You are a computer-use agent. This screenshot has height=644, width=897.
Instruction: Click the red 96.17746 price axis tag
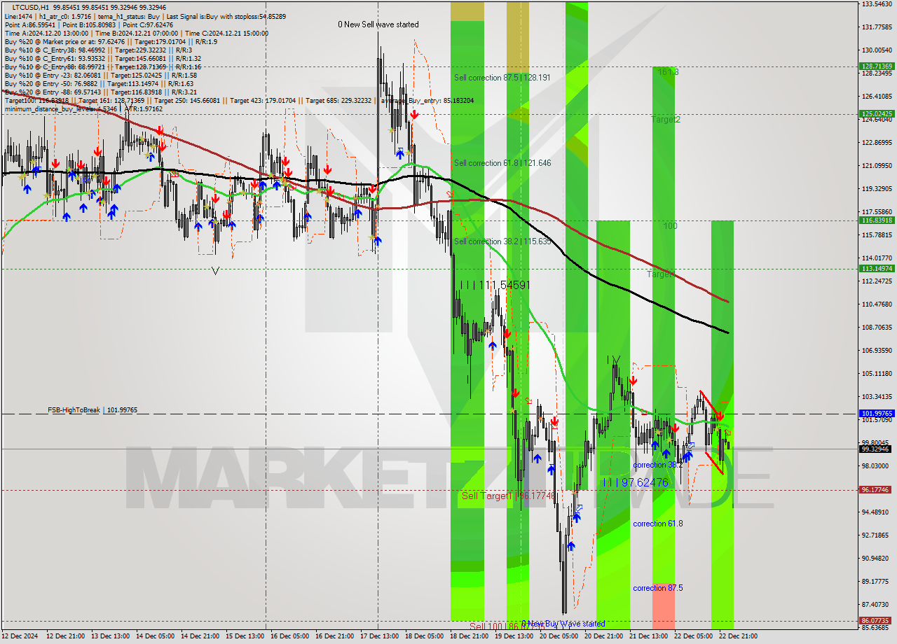[x=877, y=490]
